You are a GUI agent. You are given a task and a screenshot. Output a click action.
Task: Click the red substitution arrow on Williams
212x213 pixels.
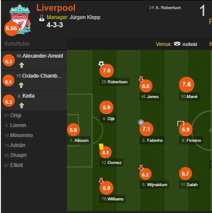coord(101,181)
